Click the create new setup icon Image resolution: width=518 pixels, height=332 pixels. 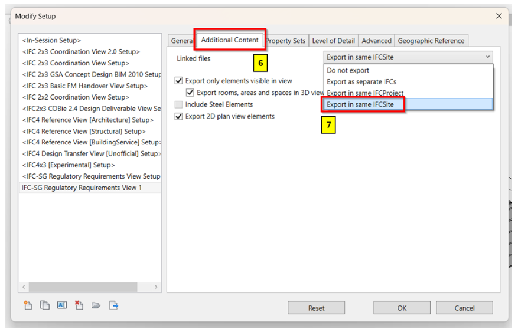(28, 305)
